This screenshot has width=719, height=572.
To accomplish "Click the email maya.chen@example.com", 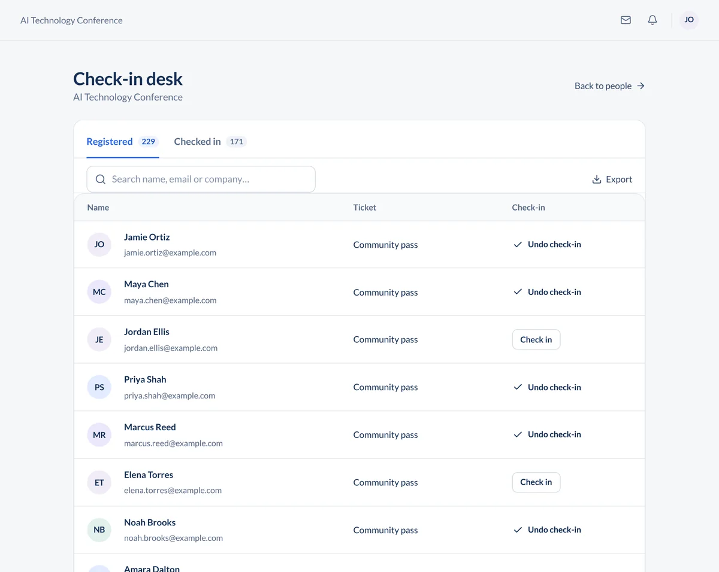I will point(170,300).
